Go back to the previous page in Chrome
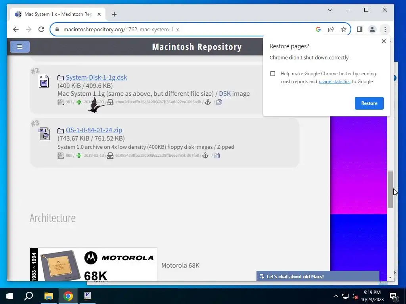Image resolution: width=406 pixels, height=304 pixels. click(x=16, y=29)
